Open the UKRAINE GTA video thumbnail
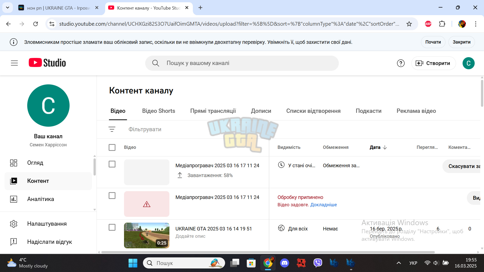 (147, 235)
